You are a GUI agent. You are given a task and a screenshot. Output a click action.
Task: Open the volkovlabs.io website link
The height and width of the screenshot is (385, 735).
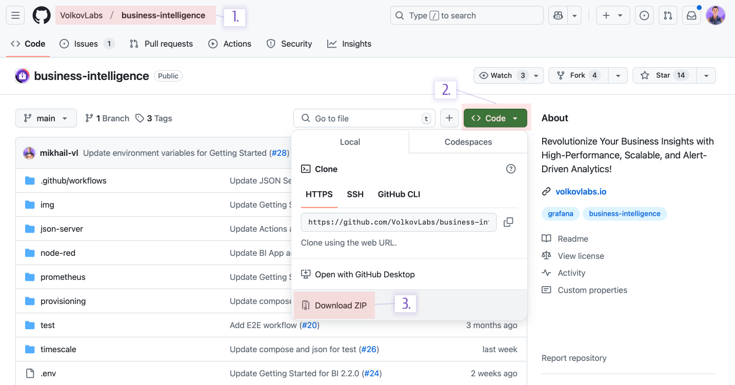point(581,192)
